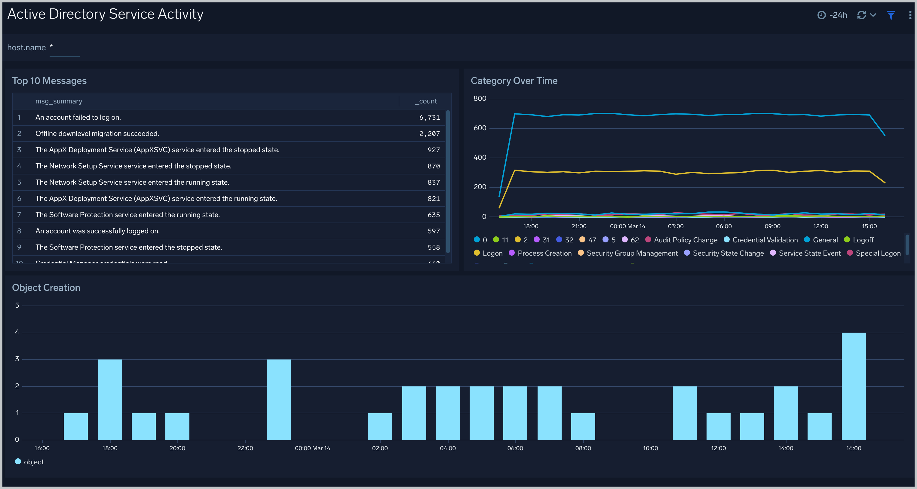
Task: Click Network Setup Service running state row
Action: (229, 182)
